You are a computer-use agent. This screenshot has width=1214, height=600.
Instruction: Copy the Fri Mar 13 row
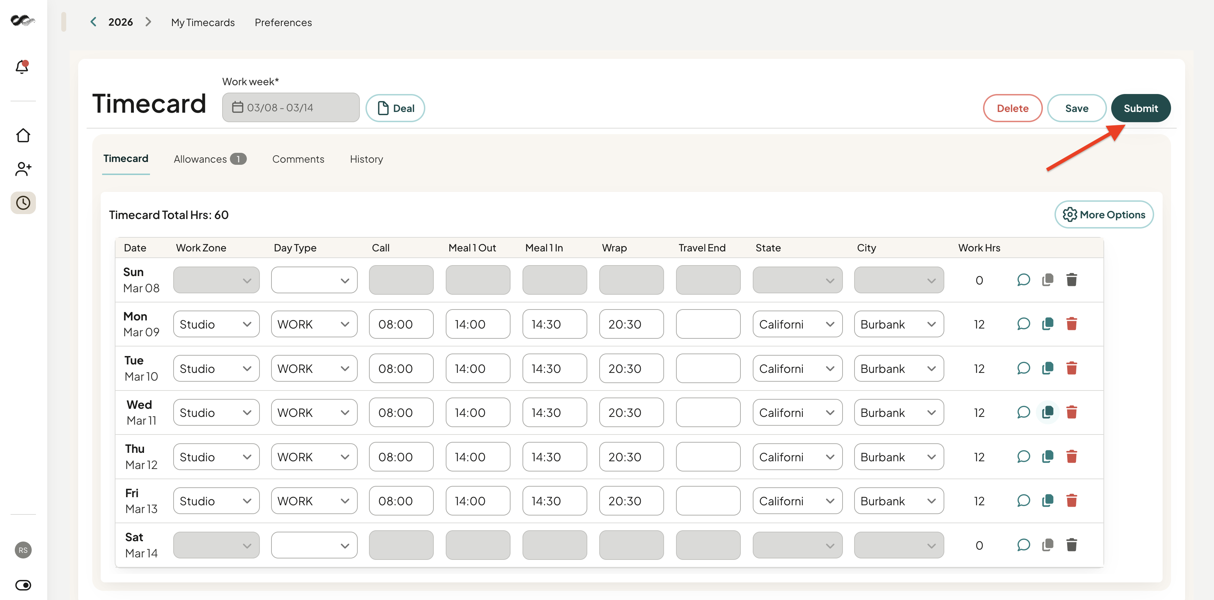tap(1048, 501)
